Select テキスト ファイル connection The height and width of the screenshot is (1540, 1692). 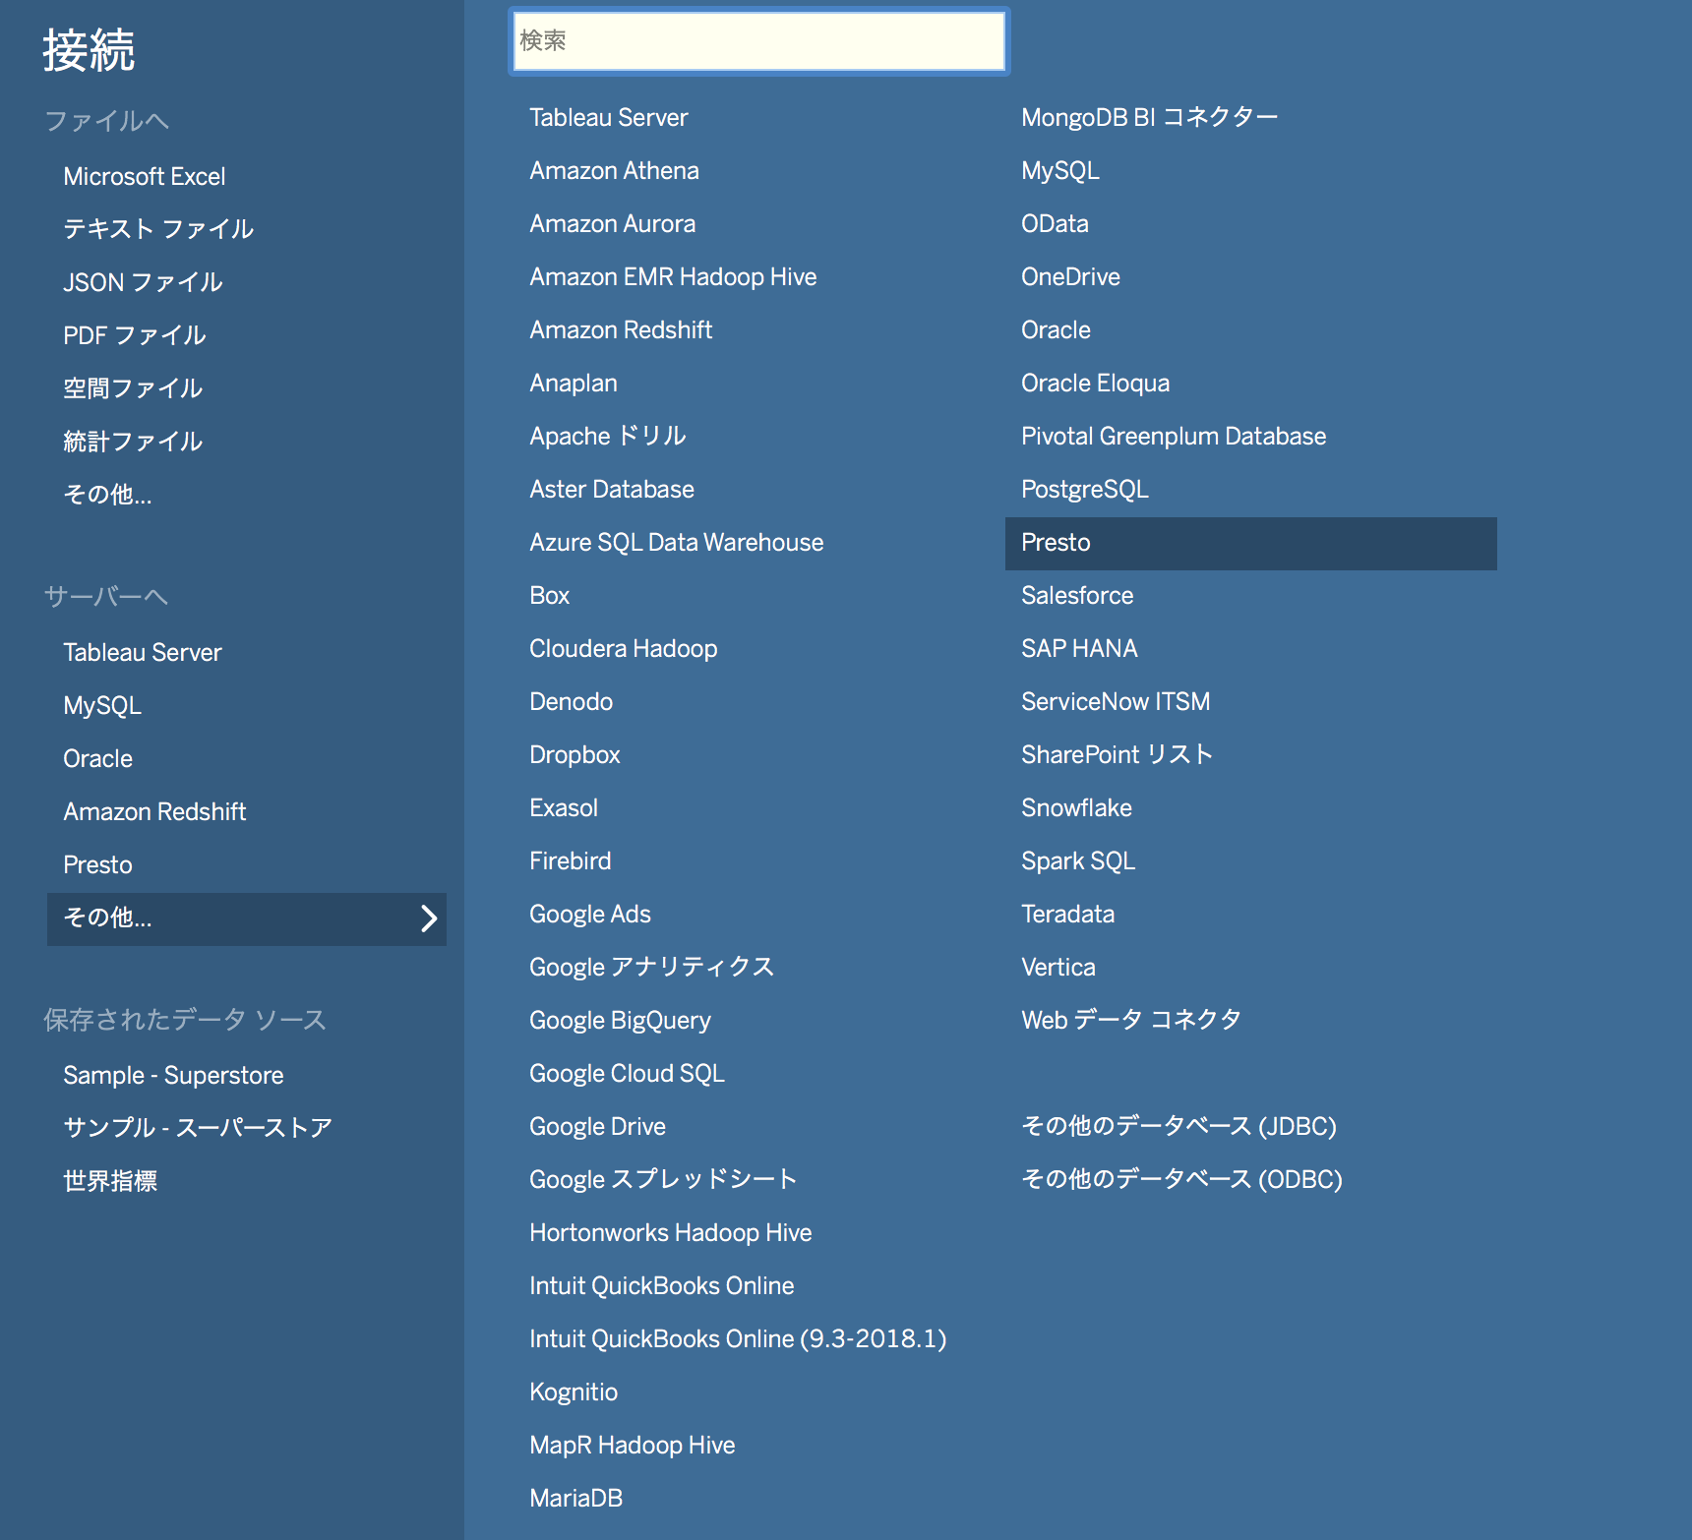158,229
